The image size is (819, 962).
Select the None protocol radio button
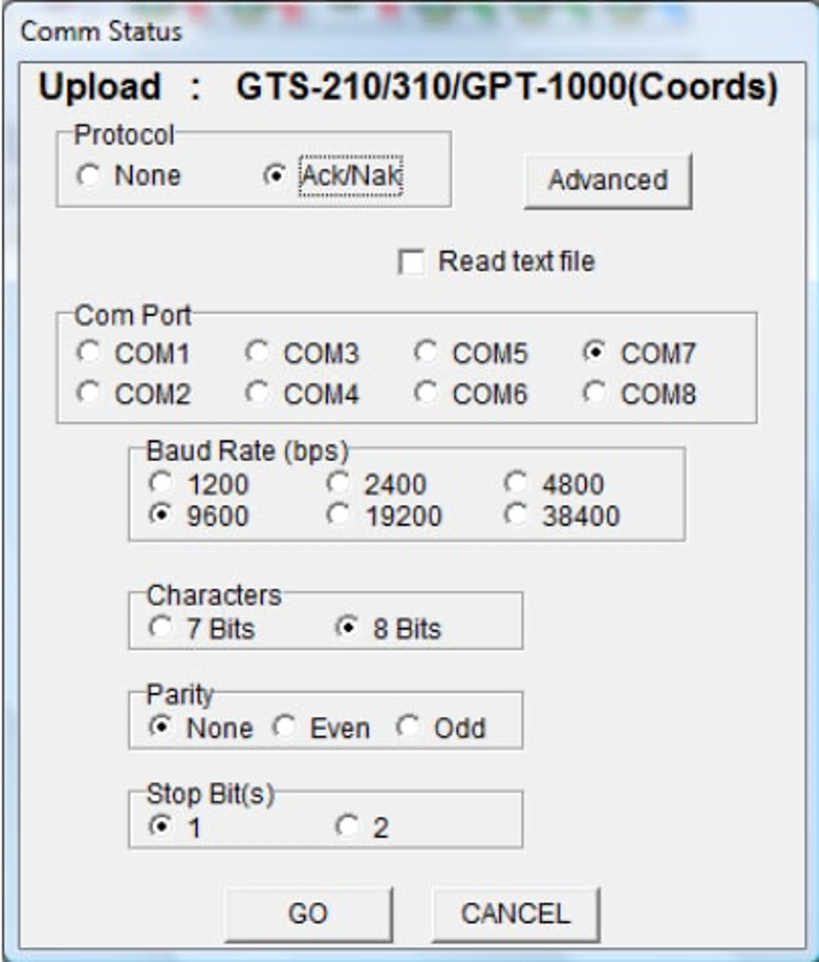click(x=89, y=176)
